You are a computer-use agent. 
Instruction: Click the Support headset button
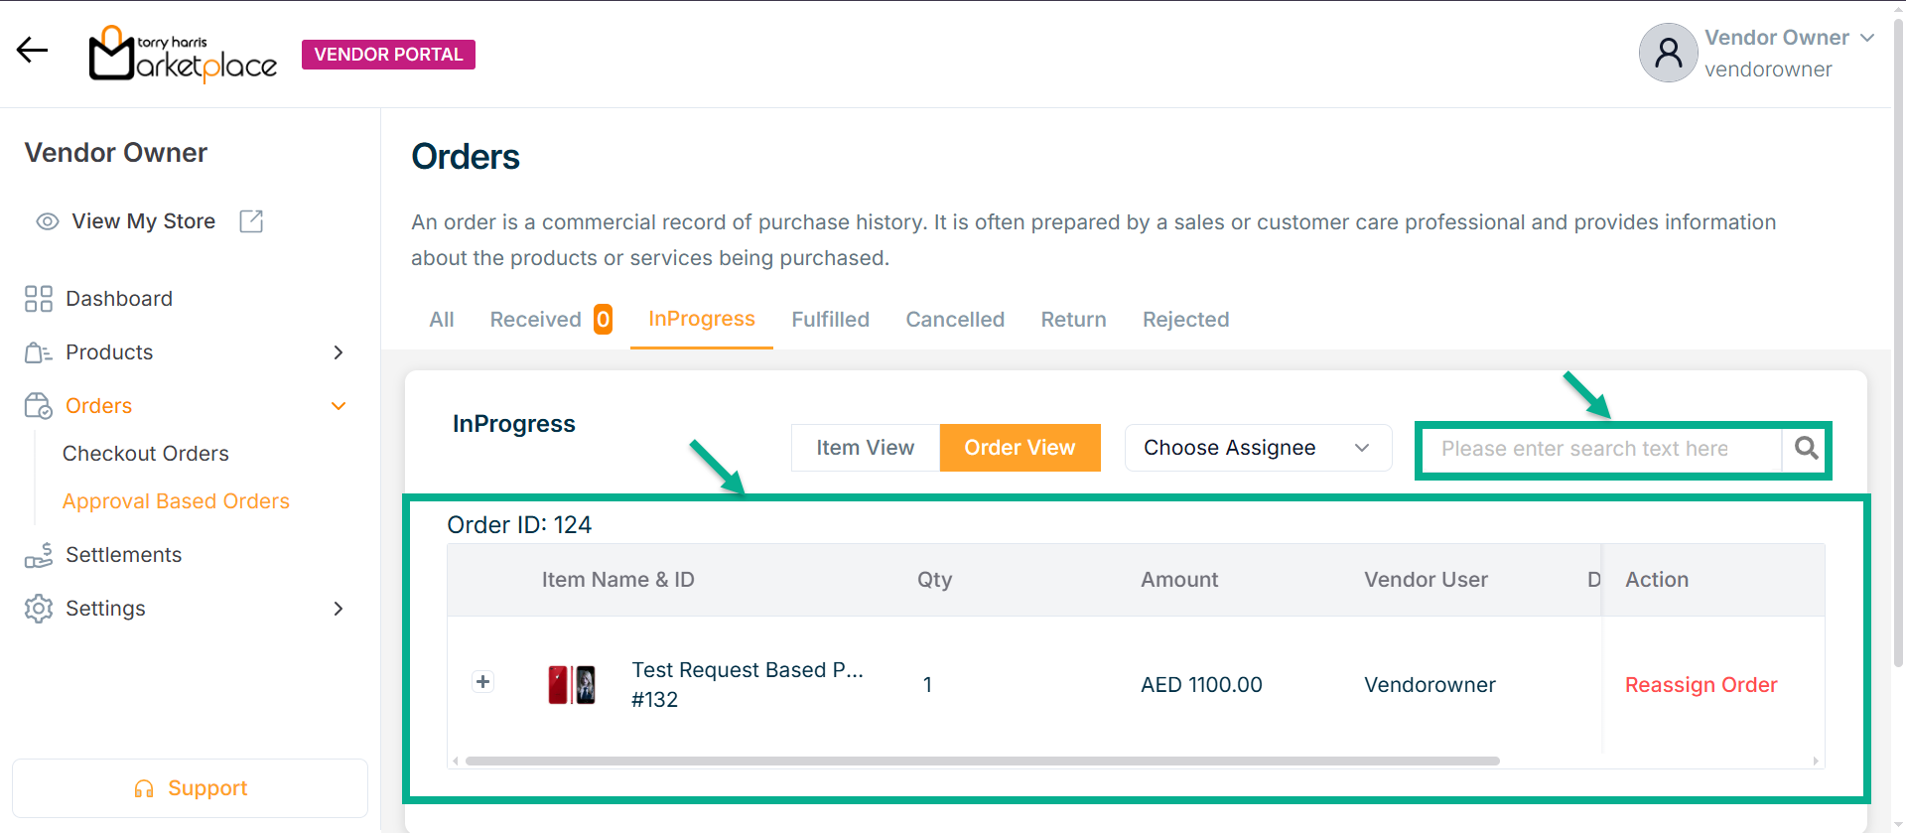190,788
